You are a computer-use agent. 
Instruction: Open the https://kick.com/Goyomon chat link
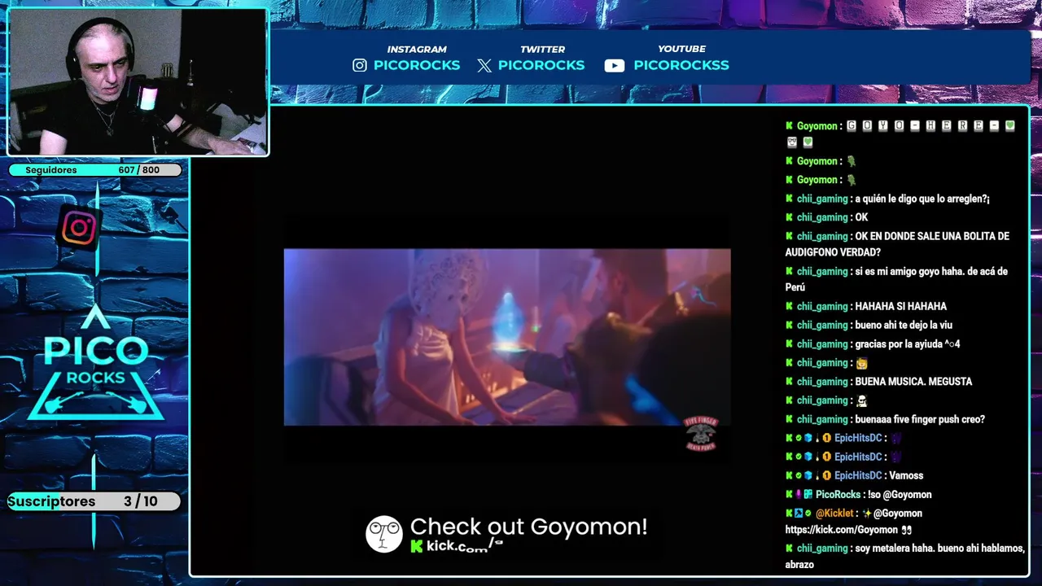pos(842,530)
